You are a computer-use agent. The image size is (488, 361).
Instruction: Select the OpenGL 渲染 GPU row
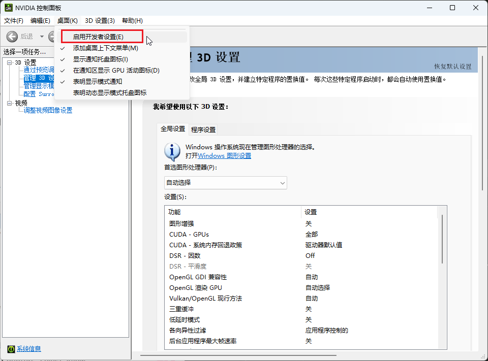[301, 287]
